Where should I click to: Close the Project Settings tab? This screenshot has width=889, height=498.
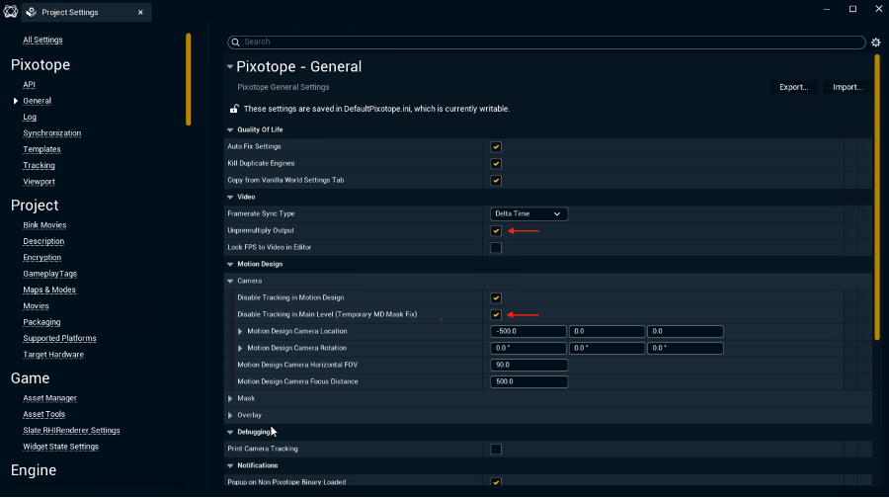[140, 13]
